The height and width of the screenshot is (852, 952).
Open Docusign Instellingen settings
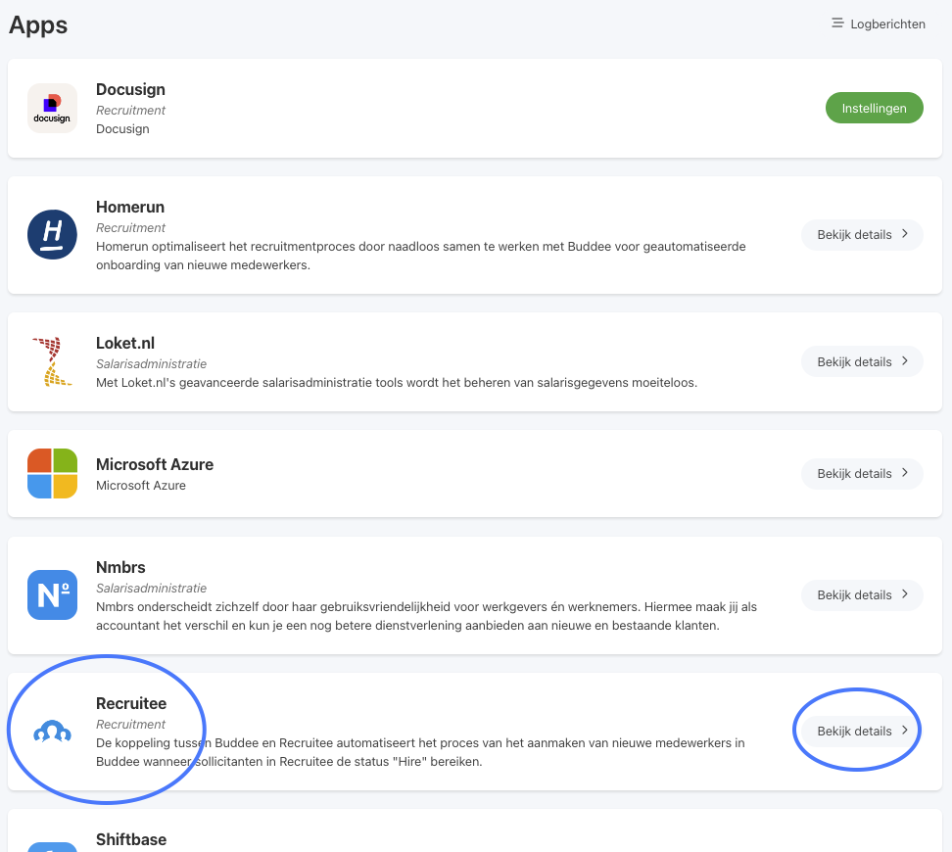point(874,108)
